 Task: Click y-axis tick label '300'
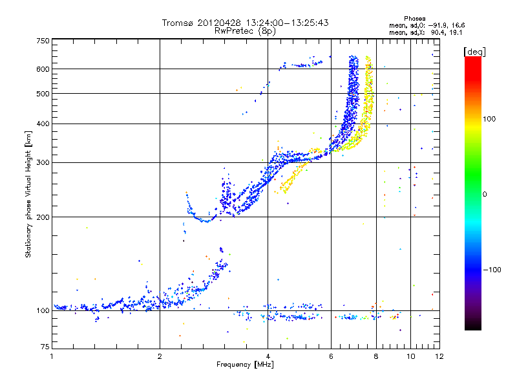coord(43,162)
